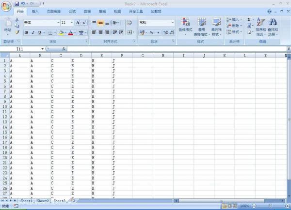Open Font dialog launcher

pos(86,41)
